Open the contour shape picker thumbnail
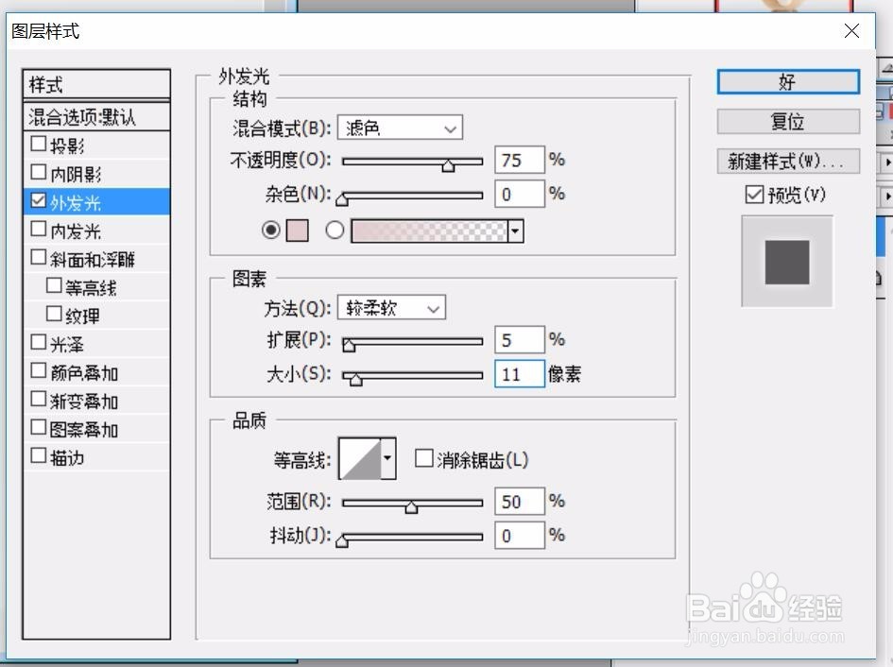This screenshot has height=667, width=893. coord(359,458)
